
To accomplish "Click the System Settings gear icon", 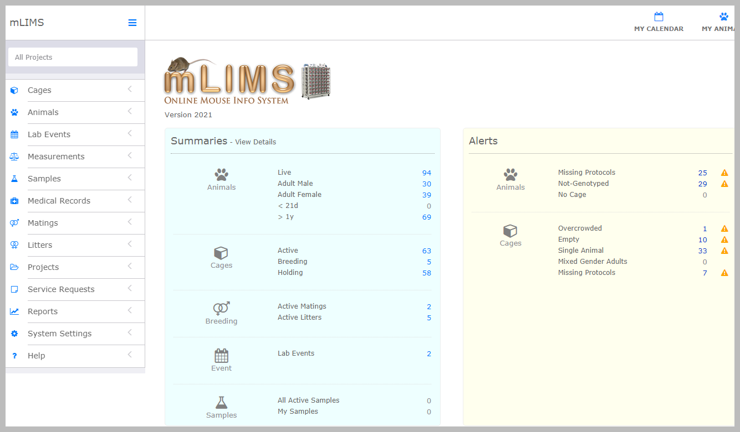I will [14, 334].
